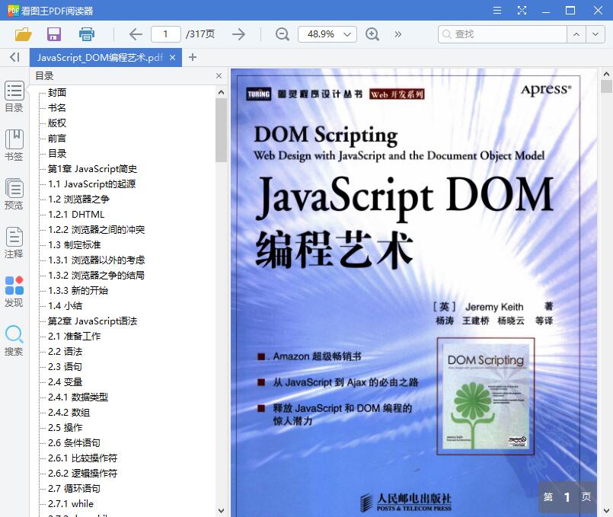This screenshot has width=613, height=517.
Task: Open the 注释 annotations sidebar panel
Action: 14,243
